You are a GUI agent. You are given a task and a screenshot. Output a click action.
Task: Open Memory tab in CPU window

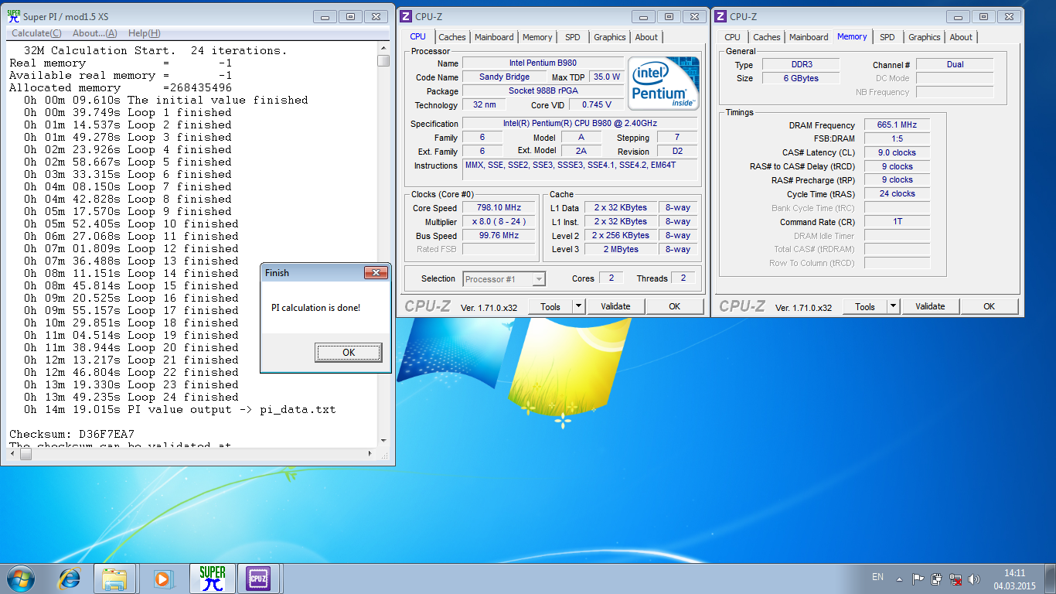[537, 37]
